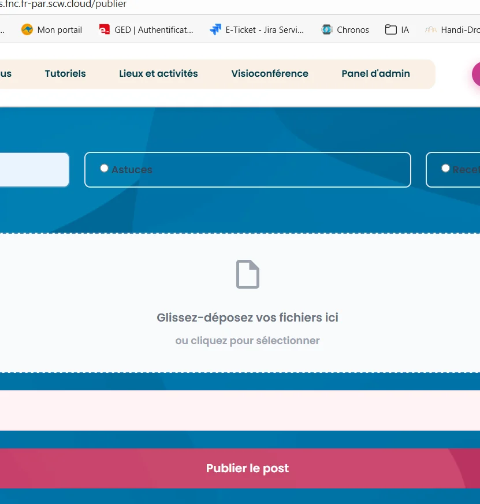Go to Lieux et activités
The height and width of the screenshot is (504, 480).
click(x=158, y=73)
